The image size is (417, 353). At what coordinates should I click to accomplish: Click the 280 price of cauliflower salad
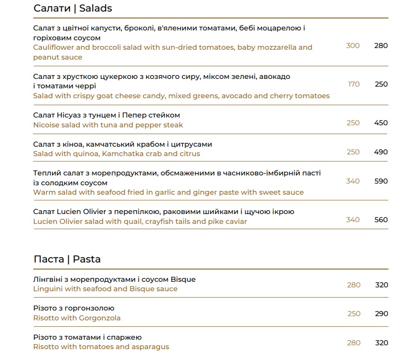[381, 45]
